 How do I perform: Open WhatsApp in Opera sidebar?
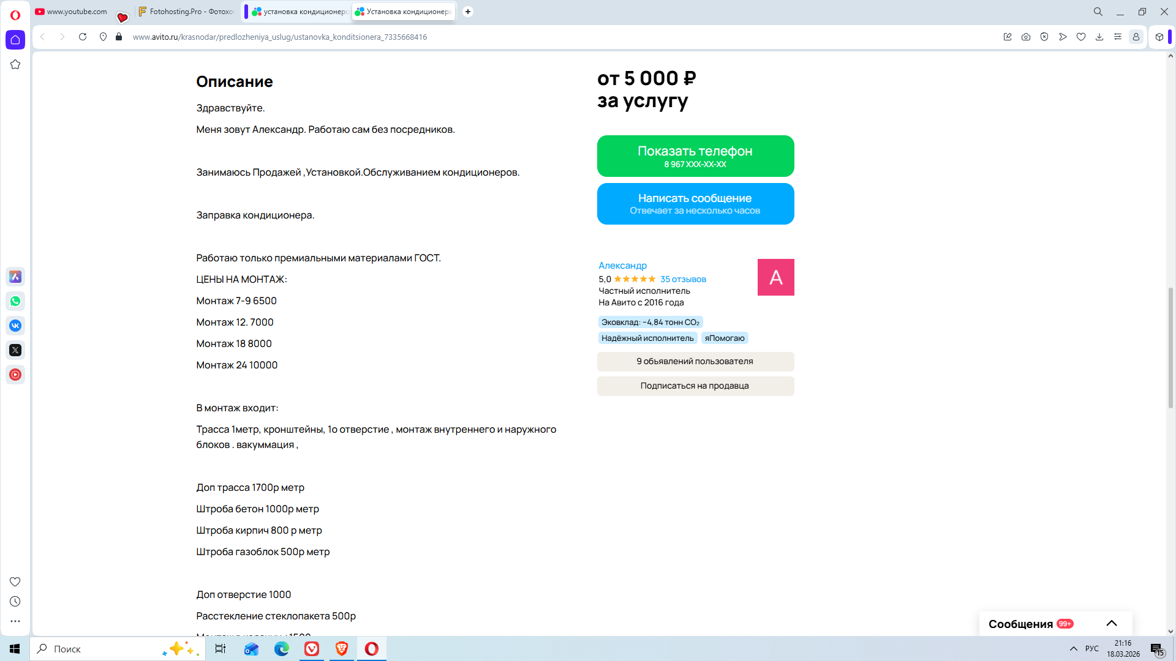coord(15,301)
